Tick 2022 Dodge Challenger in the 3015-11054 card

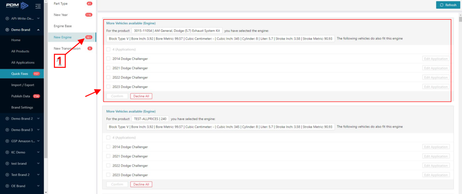point(108,77)
